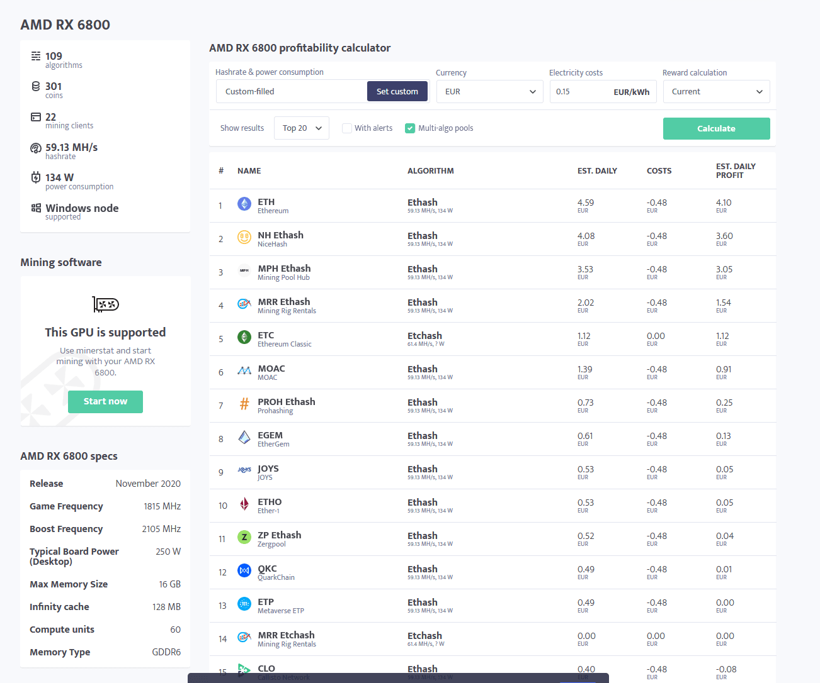The height and width of the screenshot is (683, 820).
Task: Click the QuarkChain blue icon
Action: click(x=244, y=570)
